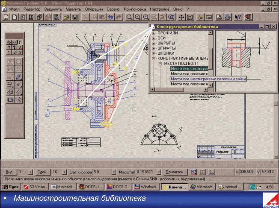This screenshot has width=279, height=208.
Task: Show whole sheet with fit-all icon
Action: click(x=190, y=17)
